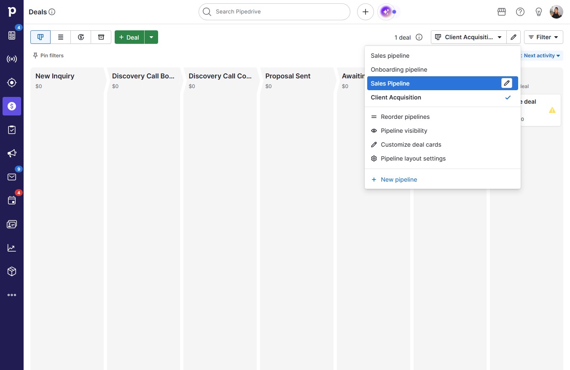This screenshot has width=570, height=370.
Task: Open the user profile avatar
Action: tap(557, 12)
